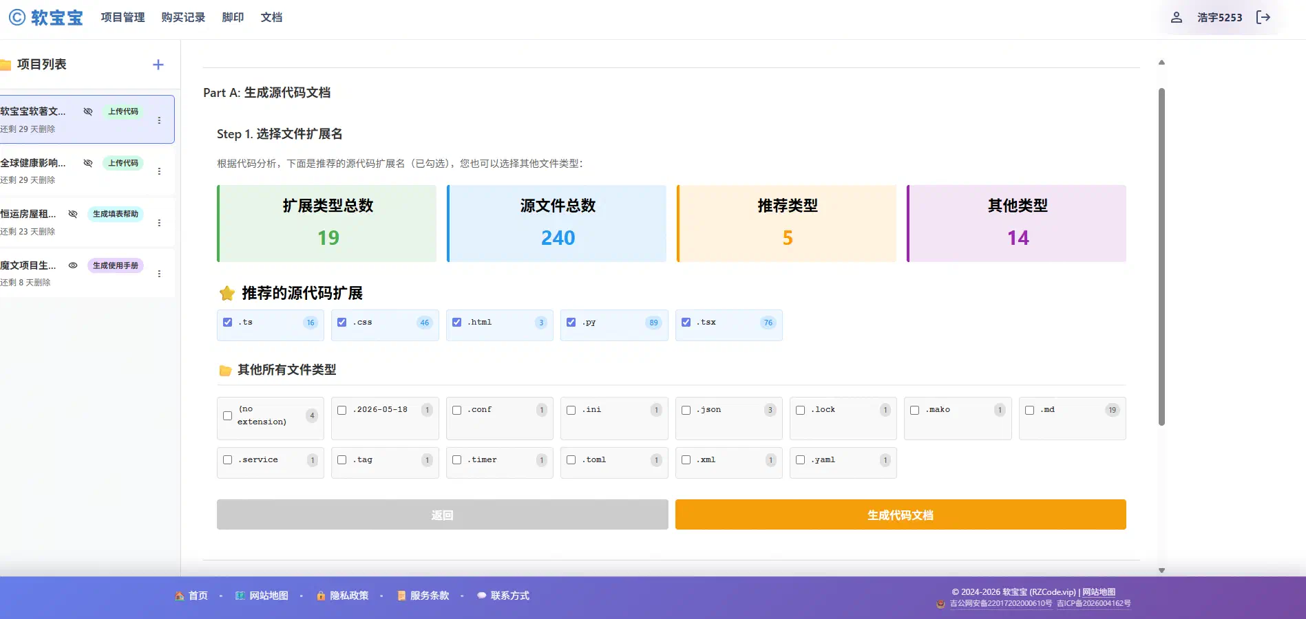Select the 恒运房屋租 project row
Image resolution: width=1306 pixels, height=619 pixels.
(x=87, y=222)
